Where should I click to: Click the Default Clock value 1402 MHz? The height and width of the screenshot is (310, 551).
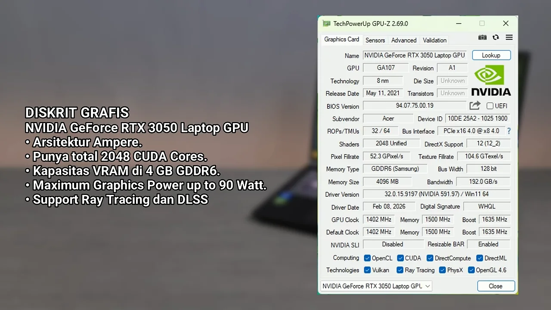click(379, 232)
